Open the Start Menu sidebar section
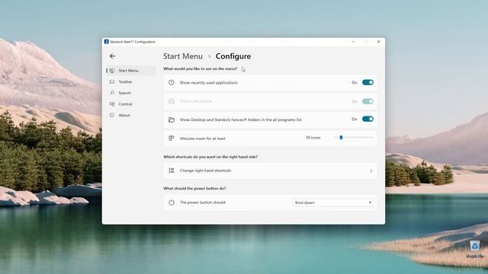The width and height of the screenshot is (488, 274). click(x=130, y=71)
